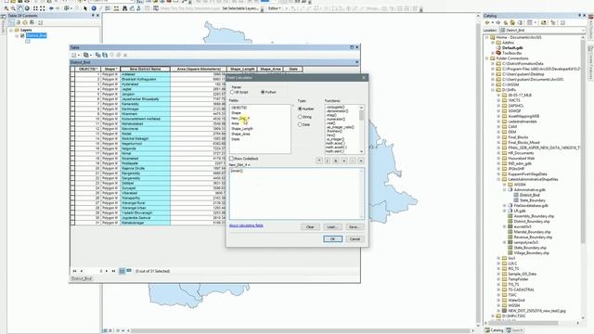
Task: Click Delete Selected icon in Table toolbar
Action: pyautogui.click(x=125, y=55)
